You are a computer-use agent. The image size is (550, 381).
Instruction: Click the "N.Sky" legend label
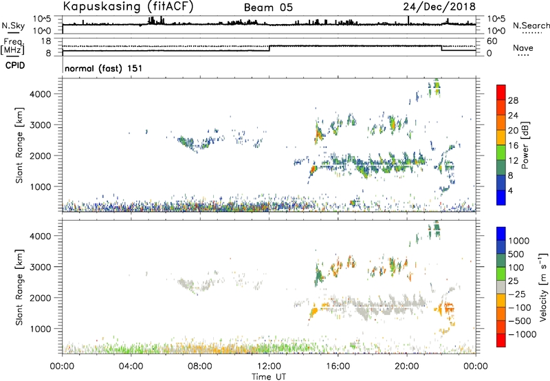point(13,25)
